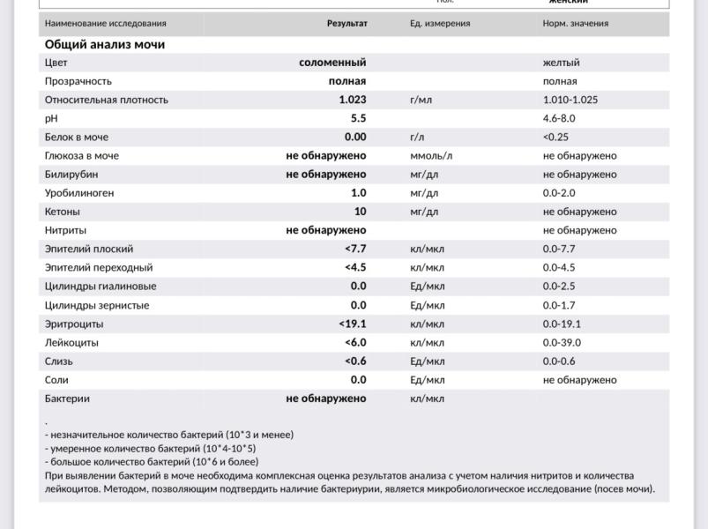Select the 'Цвет' row label
708x529 pixels.
[x=56, y=63]
